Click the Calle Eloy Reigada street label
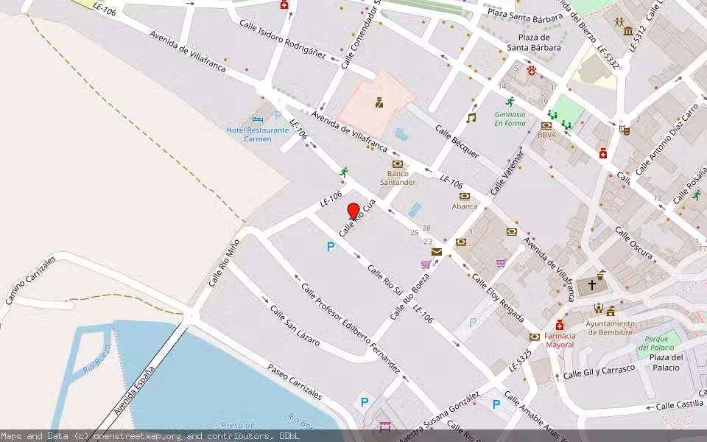Image resolution: width=707 pixels, height=442 pixels. pyautogui.click(x=498, y=298)
